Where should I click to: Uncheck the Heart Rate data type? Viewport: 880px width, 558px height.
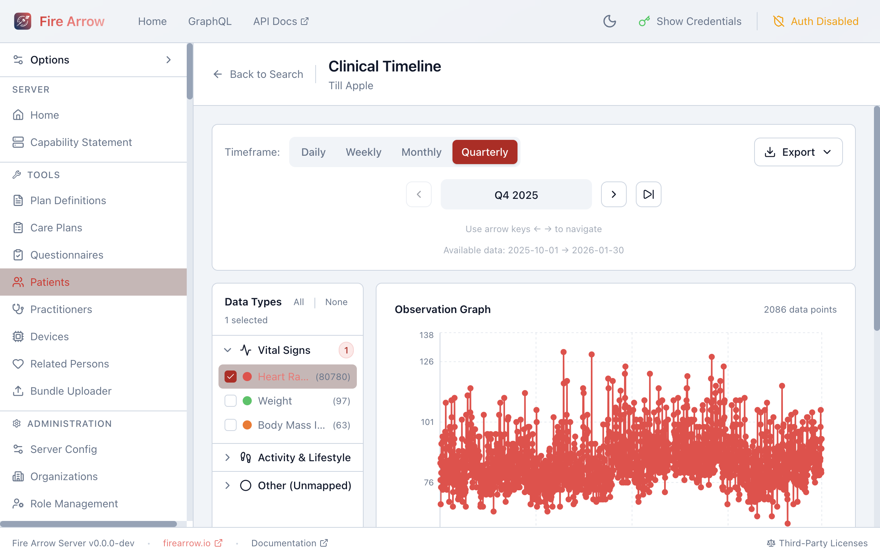coord(231,377)
